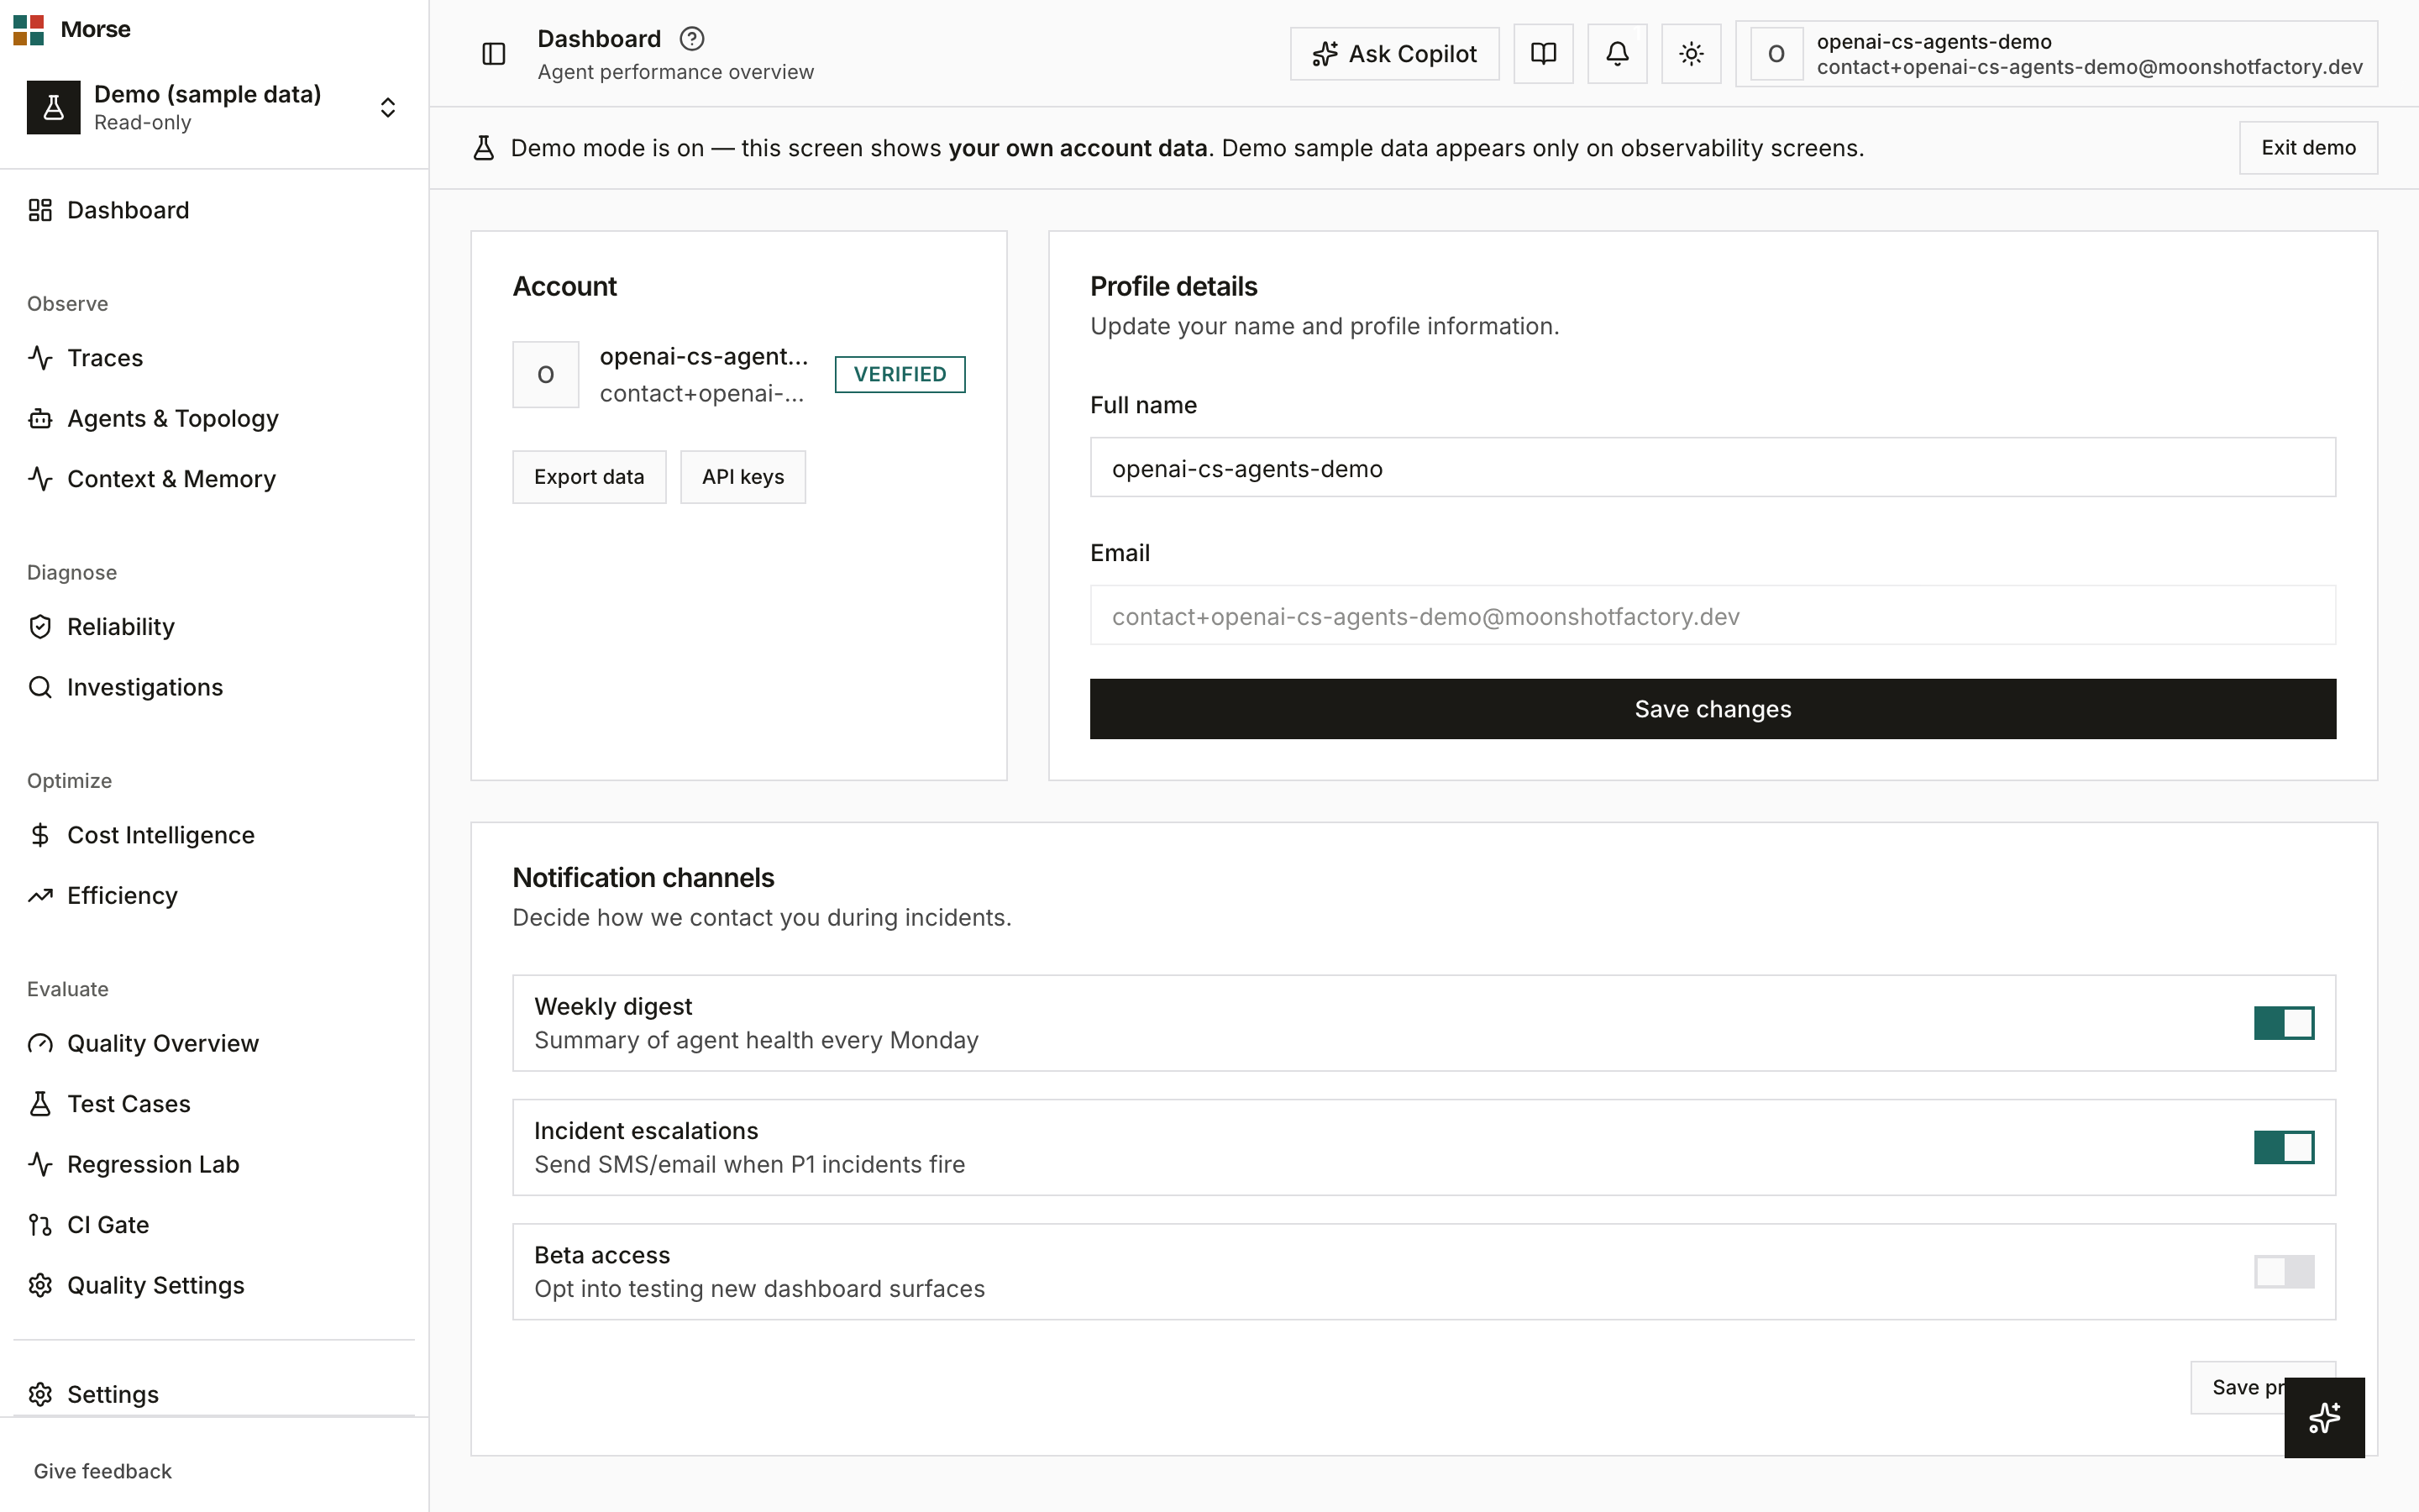The width and height of the screenshot is (2419, 1512).
Task: Open Test Cases
Action: (214, 1104)
